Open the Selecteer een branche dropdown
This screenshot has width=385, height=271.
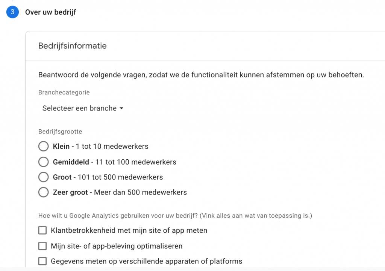click(x=83, y=108)
